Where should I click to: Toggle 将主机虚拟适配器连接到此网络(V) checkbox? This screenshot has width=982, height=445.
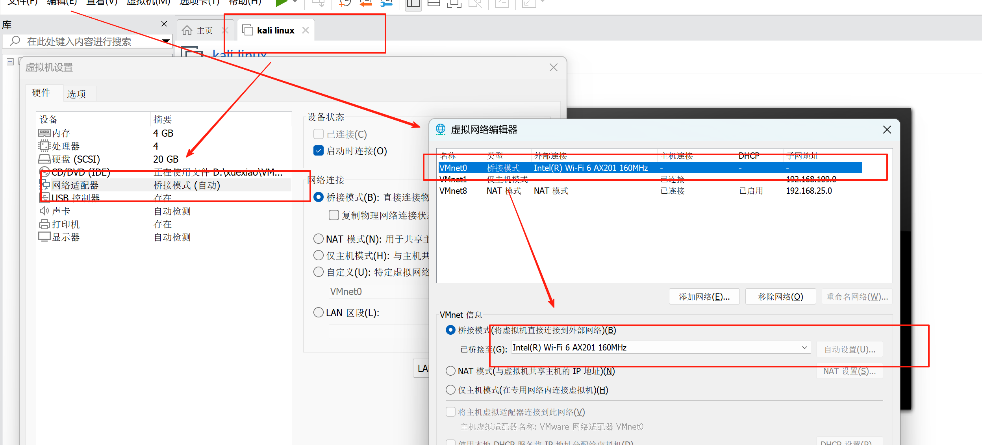click(450, 412)
